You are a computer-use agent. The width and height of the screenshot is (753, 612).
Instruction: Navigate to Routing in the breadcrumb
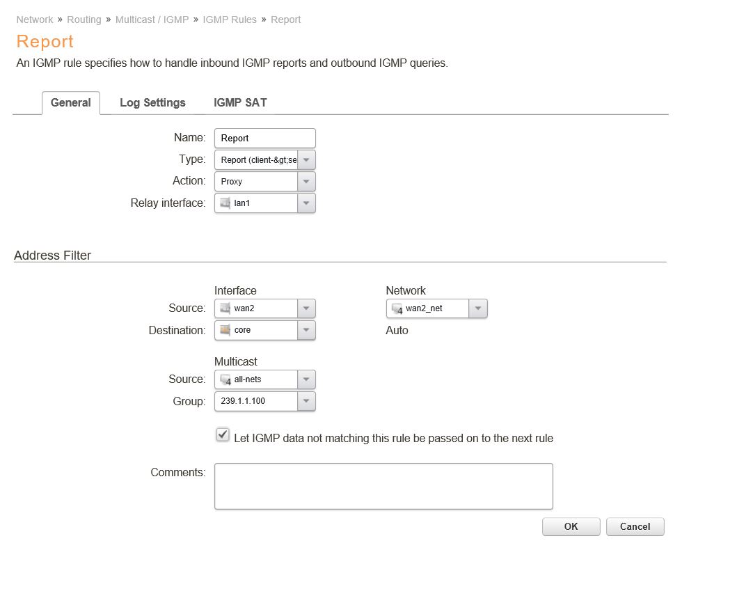point(84,19)
